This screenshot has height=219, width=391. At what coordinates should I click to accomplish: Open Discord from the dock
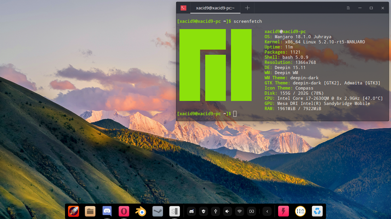(x=107, y=211)
